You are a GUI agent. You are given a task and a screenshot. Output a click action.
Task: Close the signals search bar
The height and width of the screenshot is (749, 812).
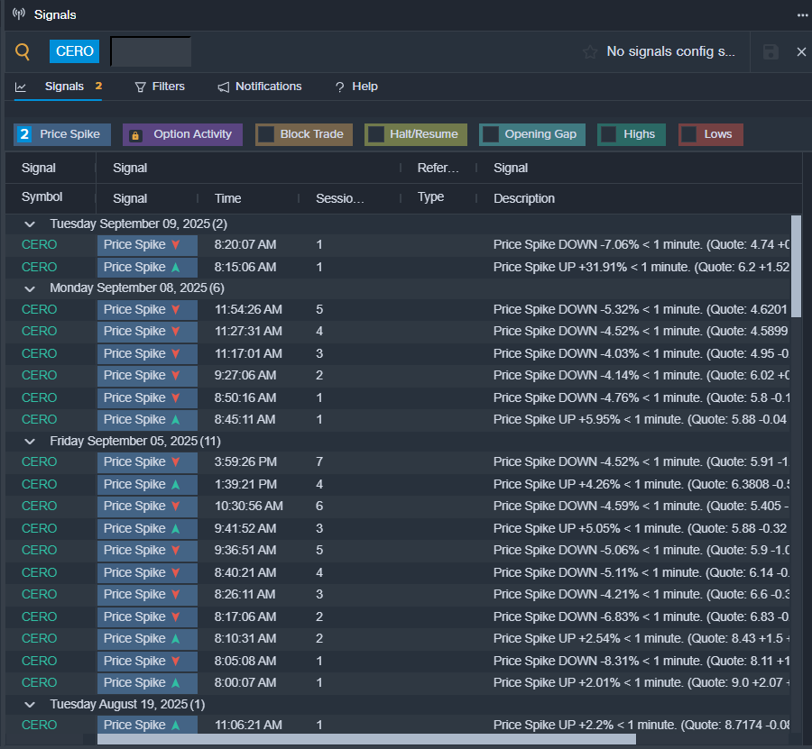801,51
